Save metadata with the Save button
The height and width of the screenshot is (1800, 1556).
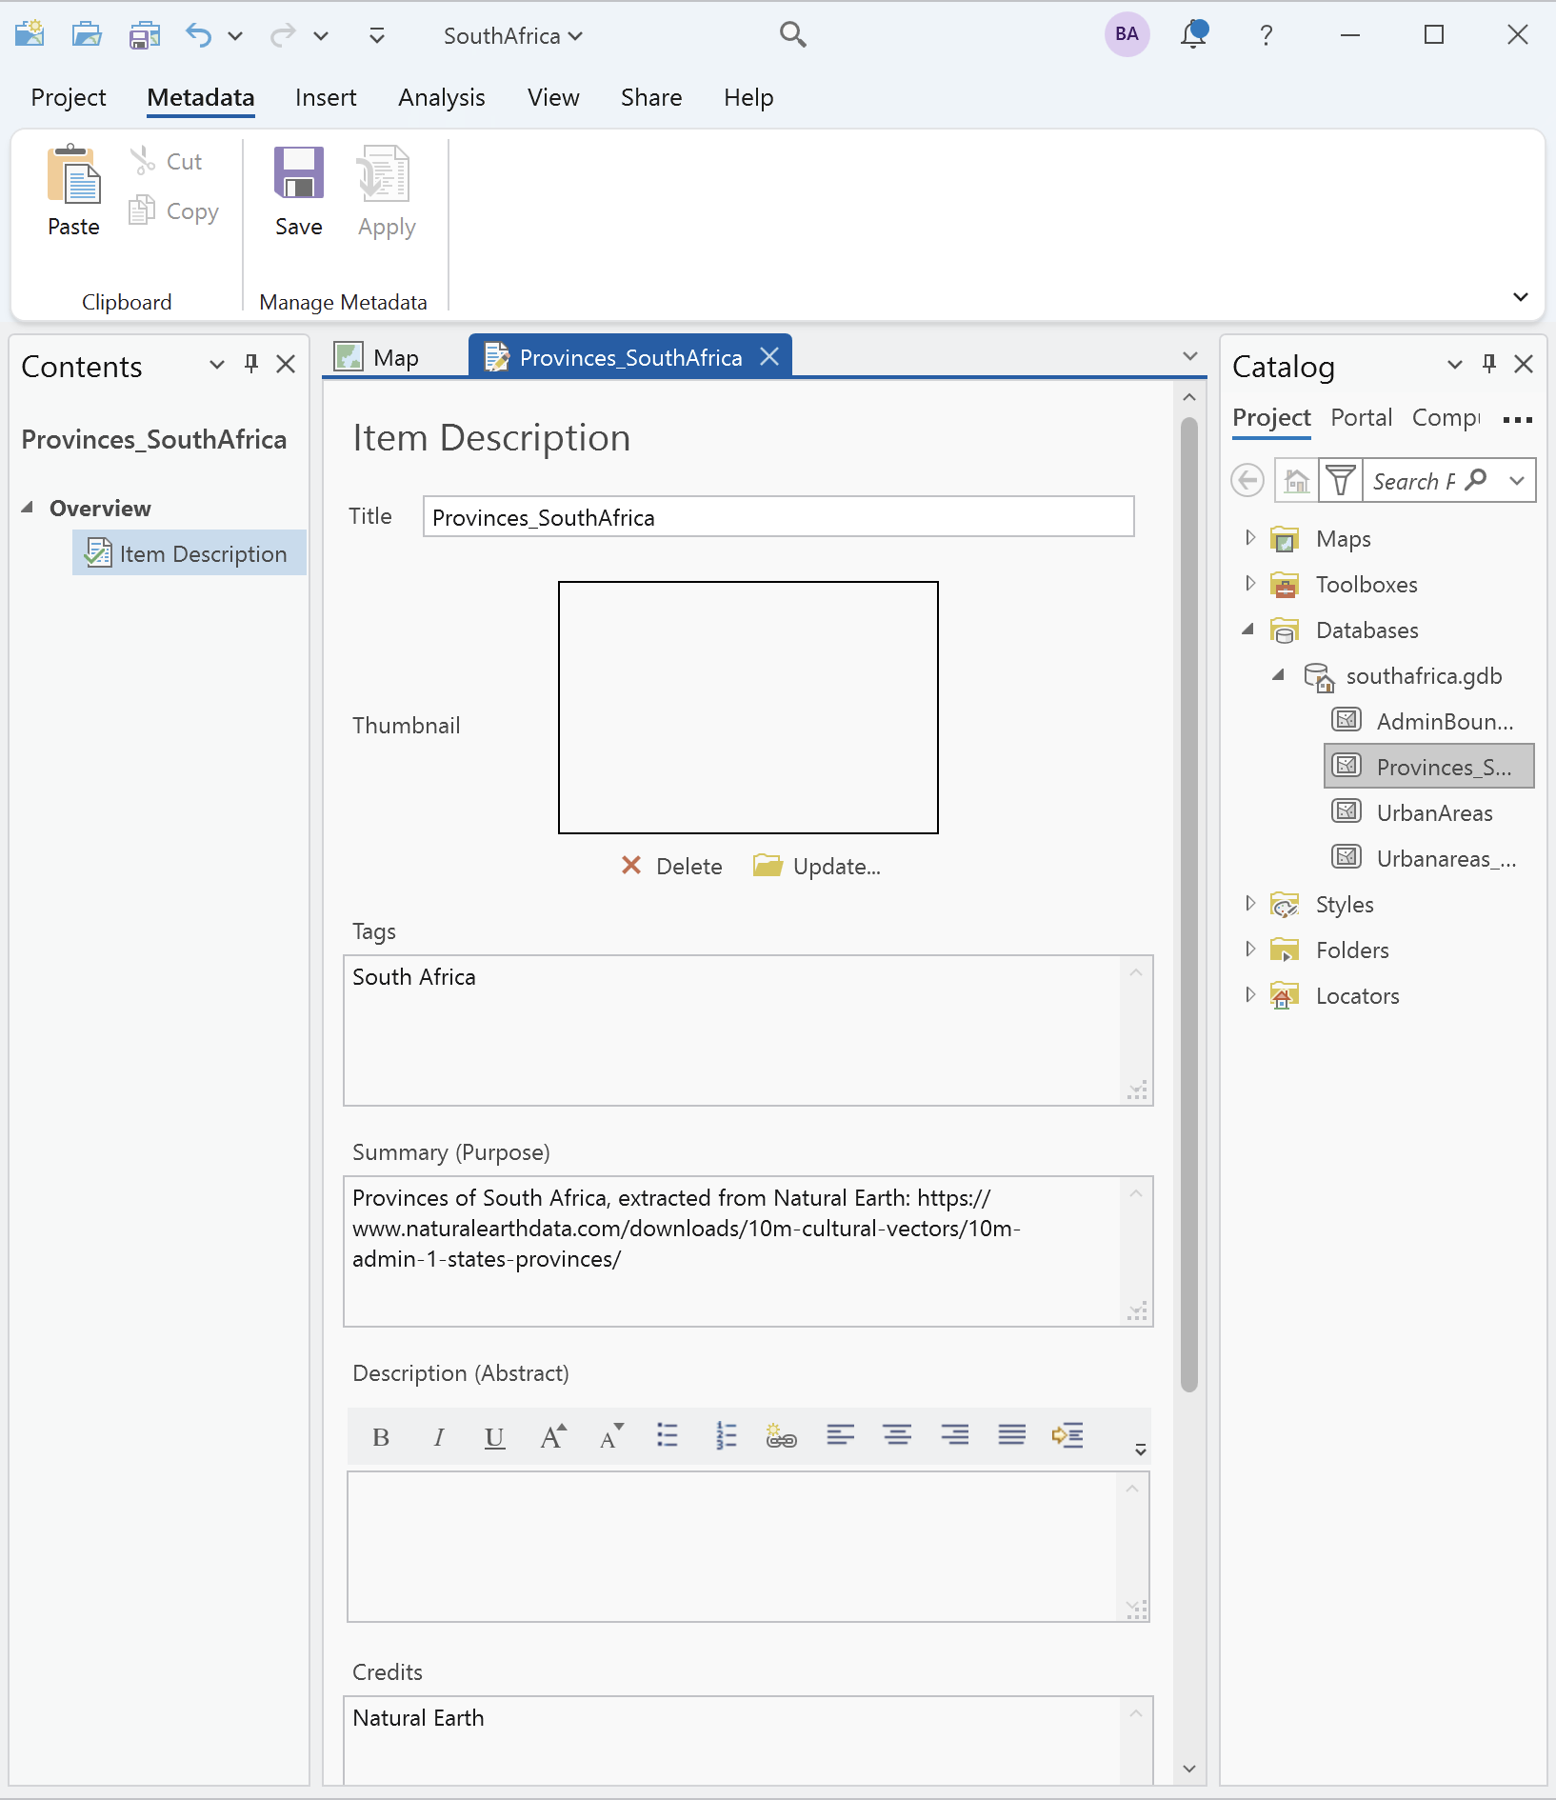[299, 190]
